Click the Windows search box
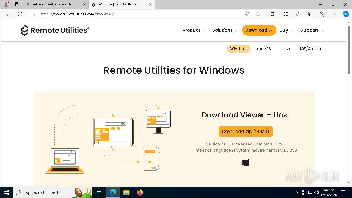 coord(52,193)
